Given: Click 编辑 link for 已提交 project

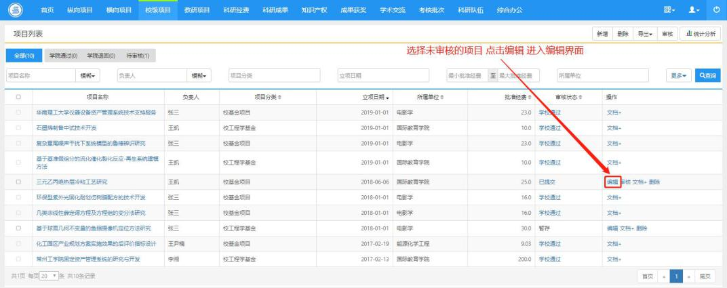Looking at the screenshot, I should coord(612,182).
